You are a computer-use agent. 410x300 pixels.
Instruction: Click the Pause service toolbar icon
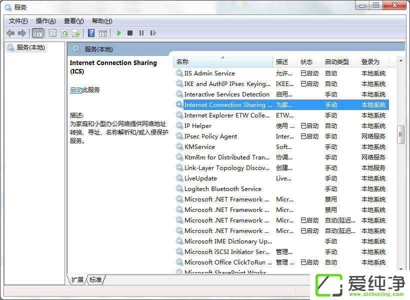point(140,33)
